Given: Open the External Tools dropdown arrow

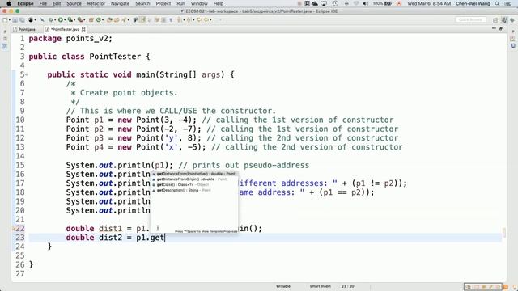Looking at the screenshot, I should (84, 20).
